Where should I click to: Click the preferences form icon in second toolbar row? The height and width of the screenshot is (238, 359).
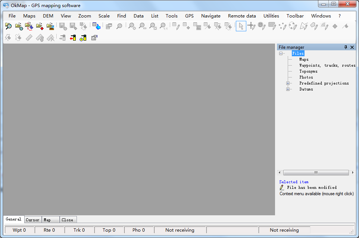pyautogui.click(x=94, y=38)
